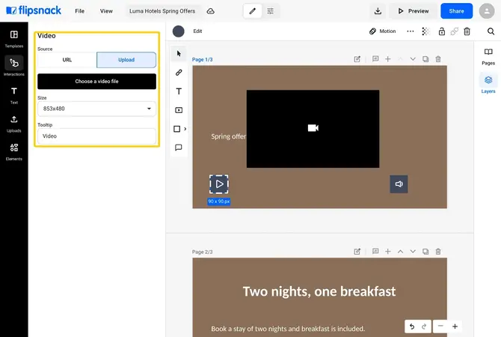501x337 pixels.
Task: Switch to settings sliders mode
Action: pos(270,11)
